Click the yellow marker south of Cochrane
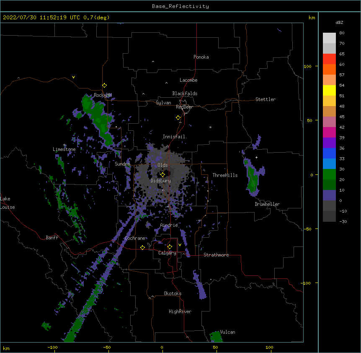Viewport: 361px width, 353px height. pyautogui.click(x=142, y=247)
